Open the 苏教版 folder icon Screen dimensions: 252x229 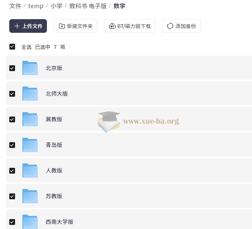(30, 196)
